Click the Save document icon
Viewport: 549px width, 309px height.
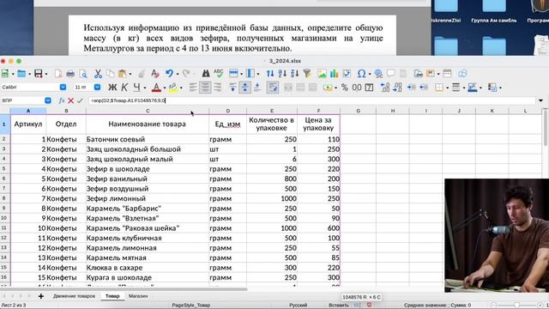[x=39, y=74]
